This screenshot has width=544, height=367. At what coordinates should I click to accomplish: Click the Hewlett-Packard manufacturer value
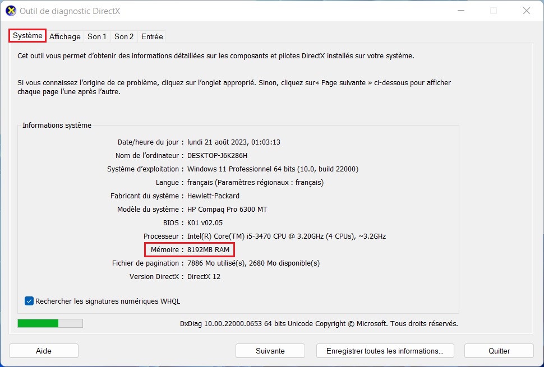213,196
